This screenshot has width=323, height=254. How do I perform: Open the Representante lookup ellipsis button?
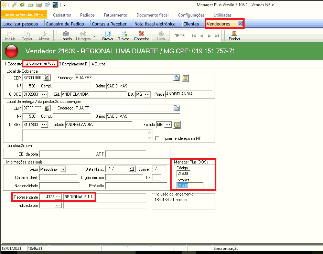[58, 197]
